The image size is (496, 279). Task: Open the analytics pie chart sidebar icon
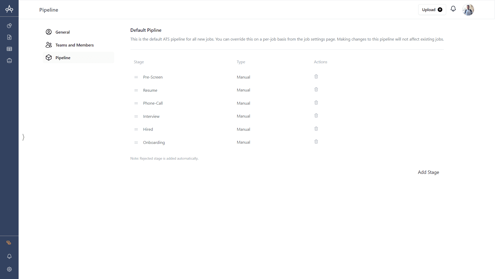9,26
